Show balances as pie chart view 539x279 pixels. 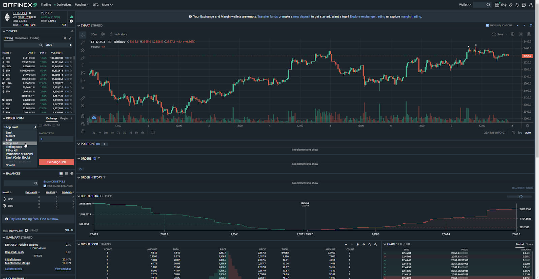point(72,173)
